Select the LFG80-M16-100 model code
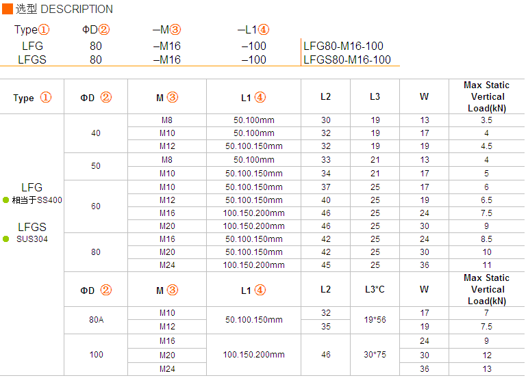 pyautogui.click(x=344, y=46)
